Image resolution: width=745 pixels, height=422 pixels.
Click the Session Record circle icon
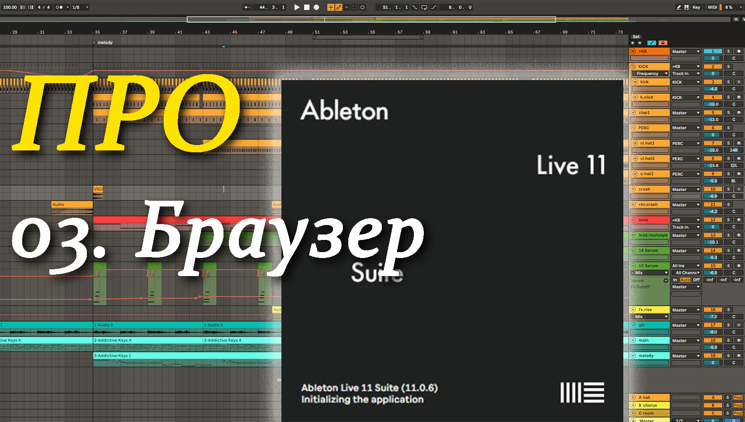coord(362,7)
